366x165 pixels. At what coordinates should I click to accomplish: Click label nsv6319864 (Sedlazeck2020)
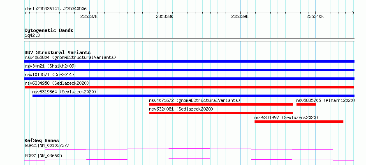64,92
